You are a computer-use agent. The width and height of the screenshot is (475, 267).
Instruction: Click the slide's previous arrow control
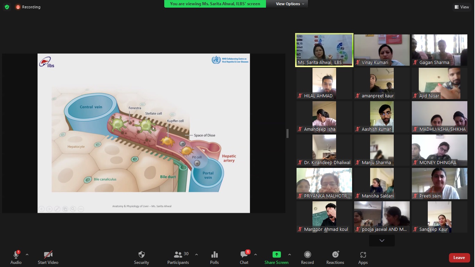pos(42,209)
